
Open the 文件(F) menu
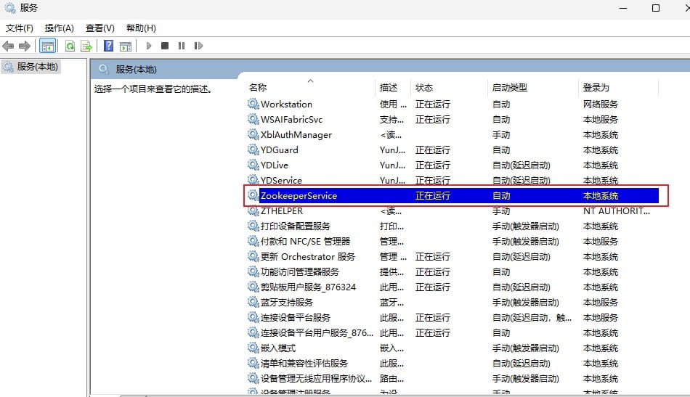point(20,28)
